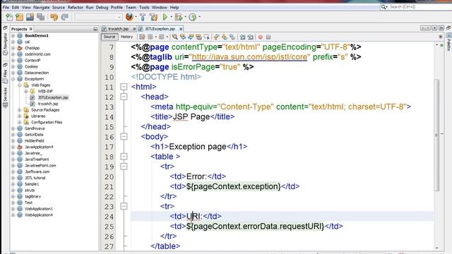
Task: Select the Firefox browser icon in toolbar
Action: (129, 17)
